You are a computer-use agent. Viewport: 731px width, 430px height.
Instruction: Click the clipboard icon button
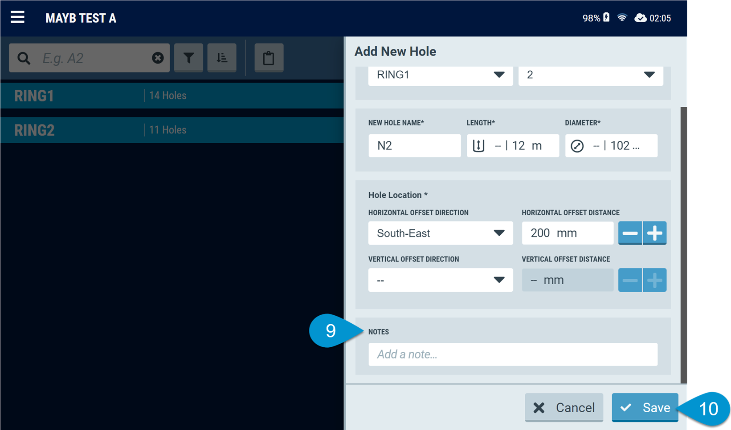pyautogui.click(x=269, y=58)
